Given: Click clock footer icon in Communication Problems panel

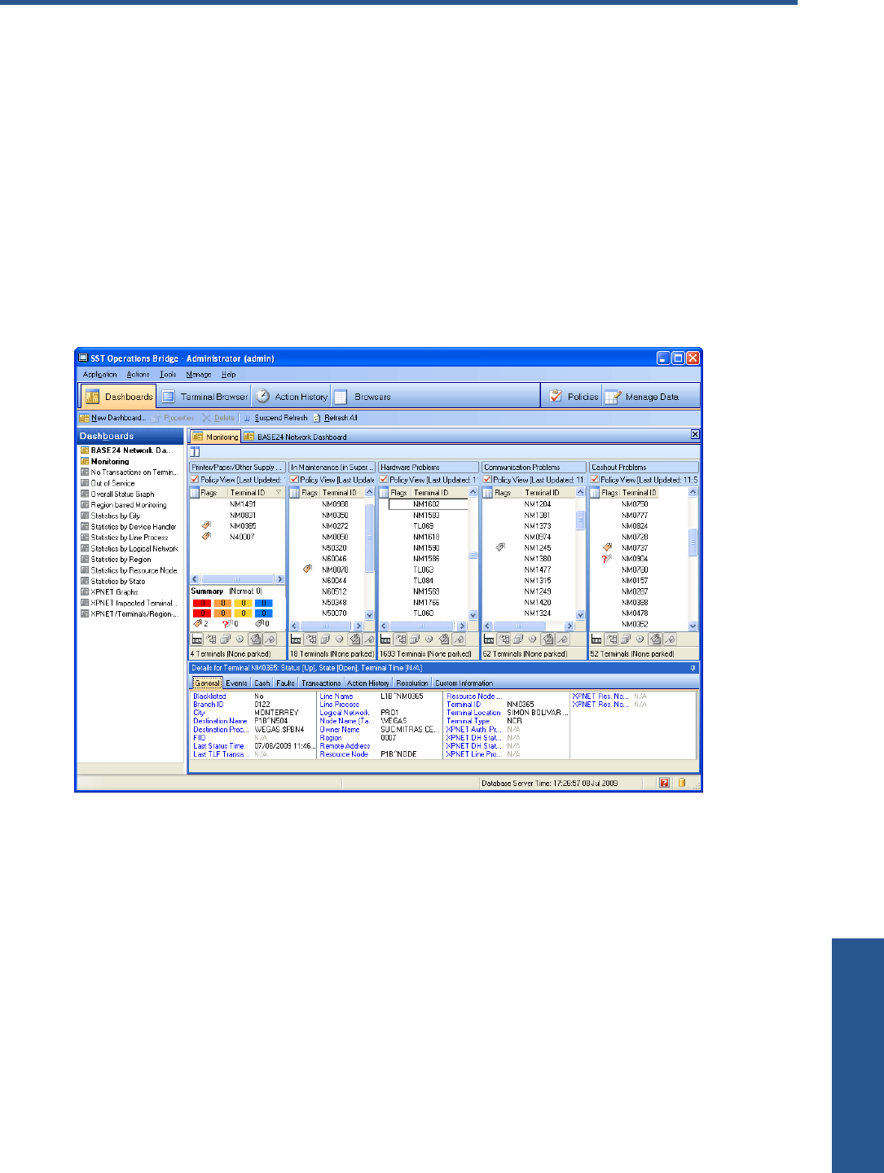Looking at the screenshot, I should tap(532, 639).
